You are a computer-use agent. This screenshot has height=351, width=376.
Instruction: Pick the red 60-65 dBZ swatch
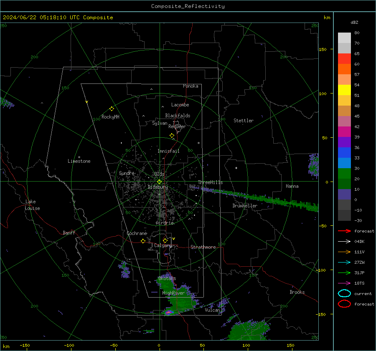pos(344,59)
